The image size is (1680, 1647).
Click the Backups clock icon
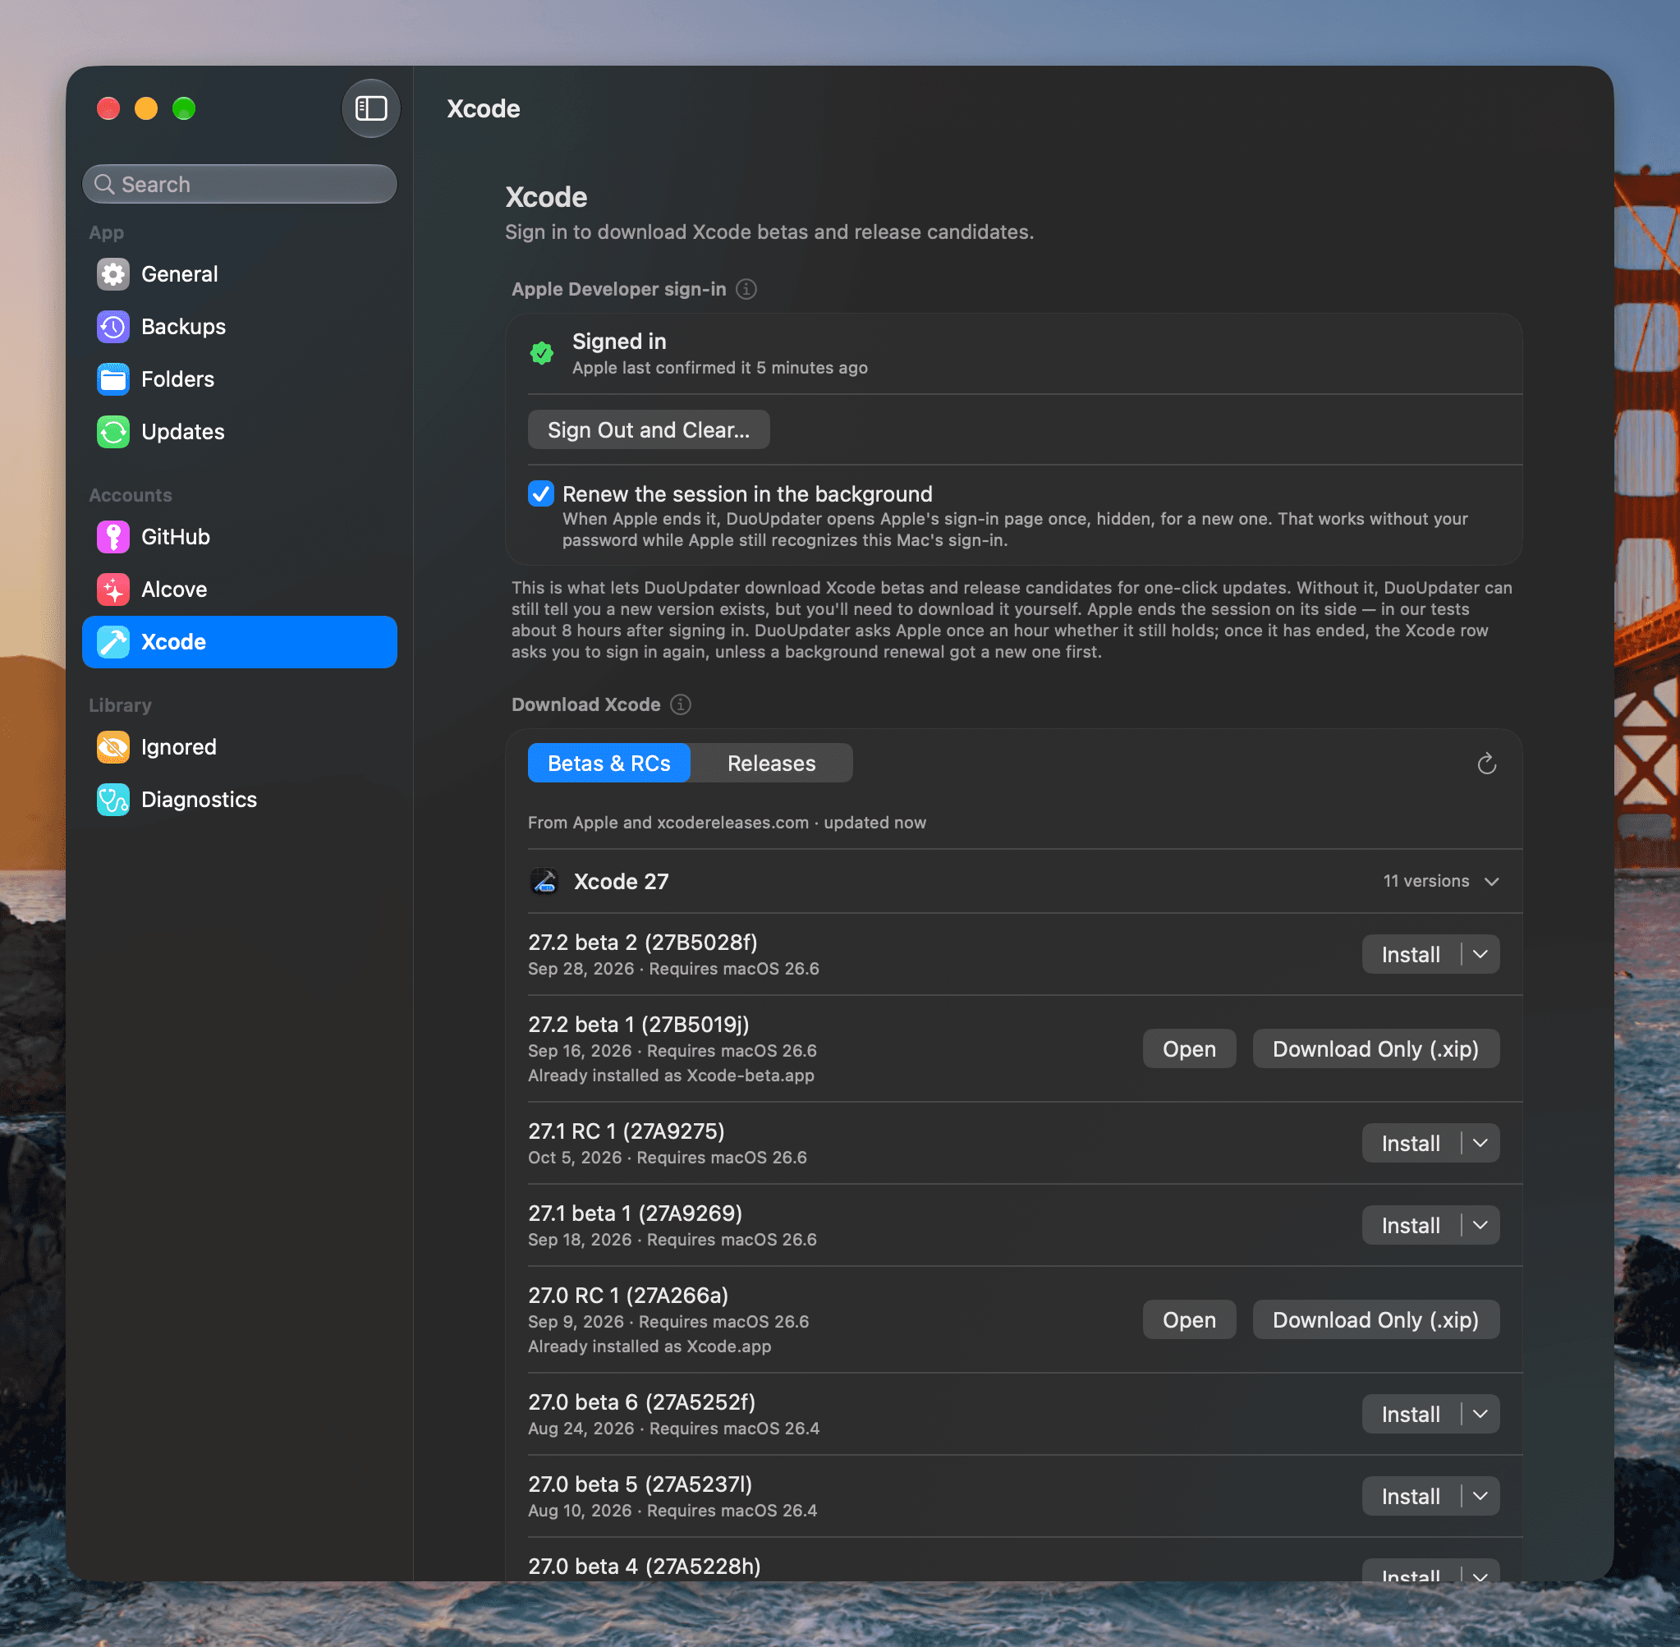[113, 327]
